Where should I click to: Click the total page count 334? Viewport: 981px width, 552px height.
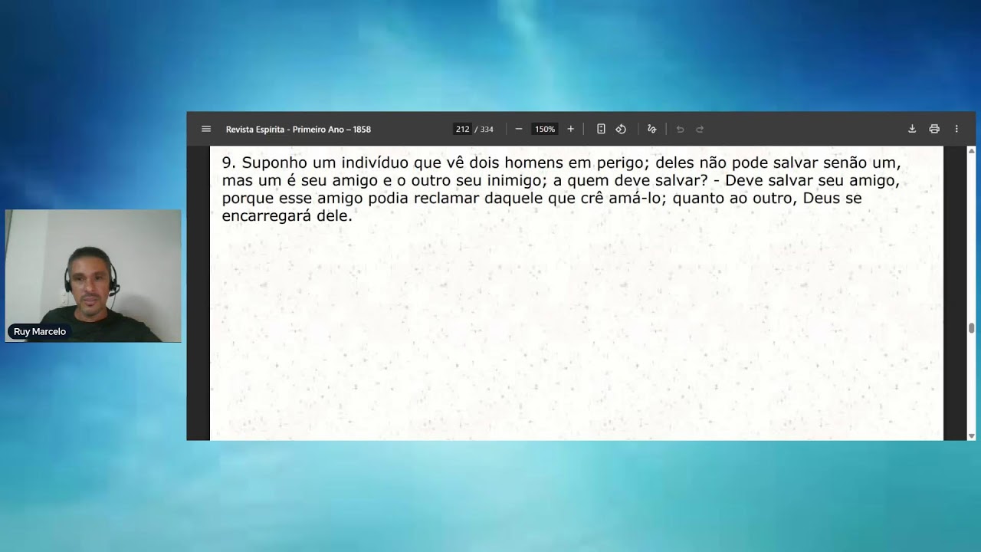(487, 129)
